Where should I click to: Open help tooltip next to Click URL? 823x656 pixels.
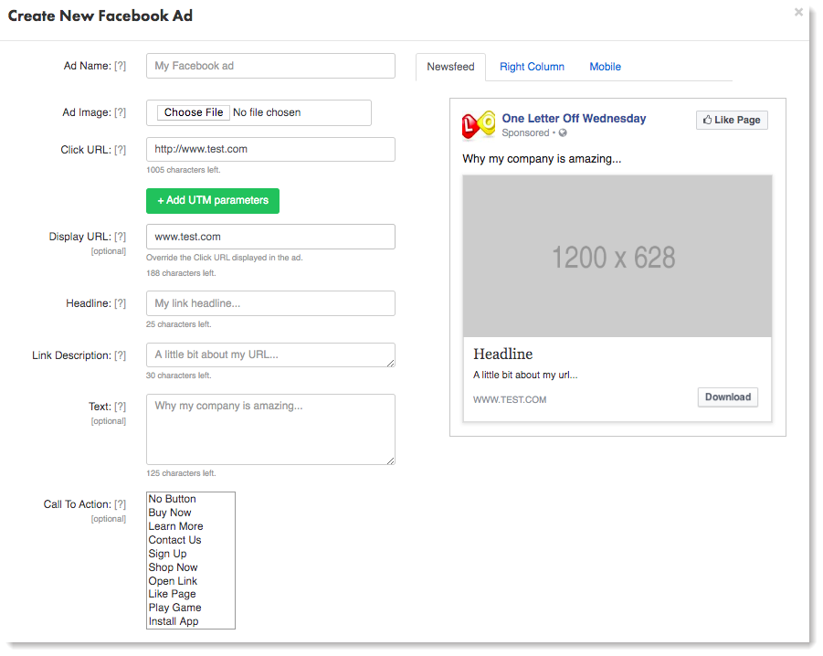pos(121,150)
